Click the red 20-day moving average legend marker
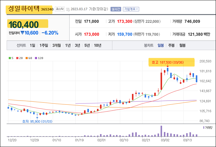This screenshot has height=147, width=216. 17,58
